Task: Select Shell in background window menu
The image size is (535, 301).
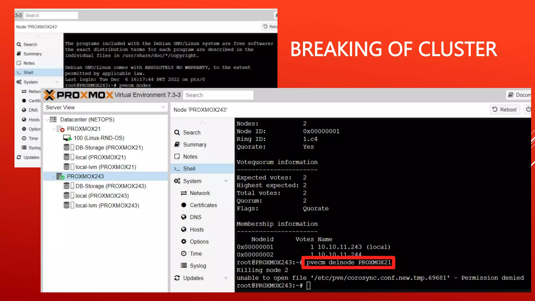Action: pyautogui.click(x=39, y=72)
